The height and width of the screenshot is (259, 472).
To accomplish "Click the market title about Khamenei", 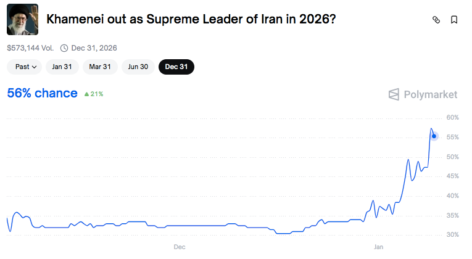I will 191,19.
